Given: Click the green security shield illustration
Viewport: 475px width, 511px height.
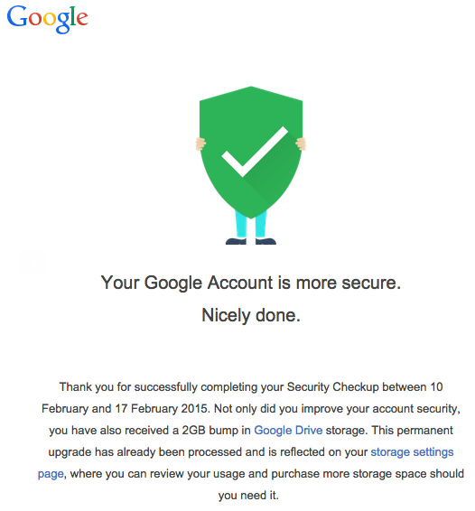Looking at the screenshot, I should [251, 153].
